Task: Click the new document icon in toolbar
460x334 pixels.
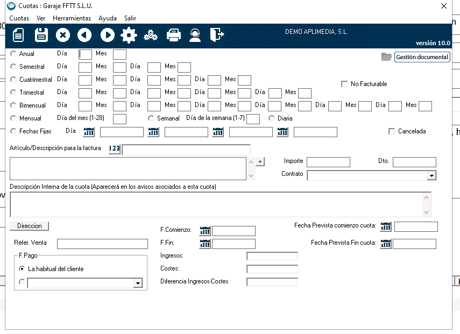Action: (x=19, y=35)
